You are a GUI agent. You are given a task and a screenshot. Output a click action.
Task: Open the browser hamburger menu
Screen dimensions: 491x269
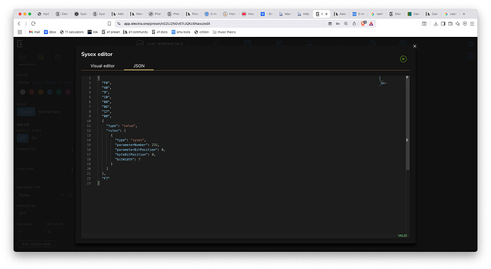[x=472, y=23]
